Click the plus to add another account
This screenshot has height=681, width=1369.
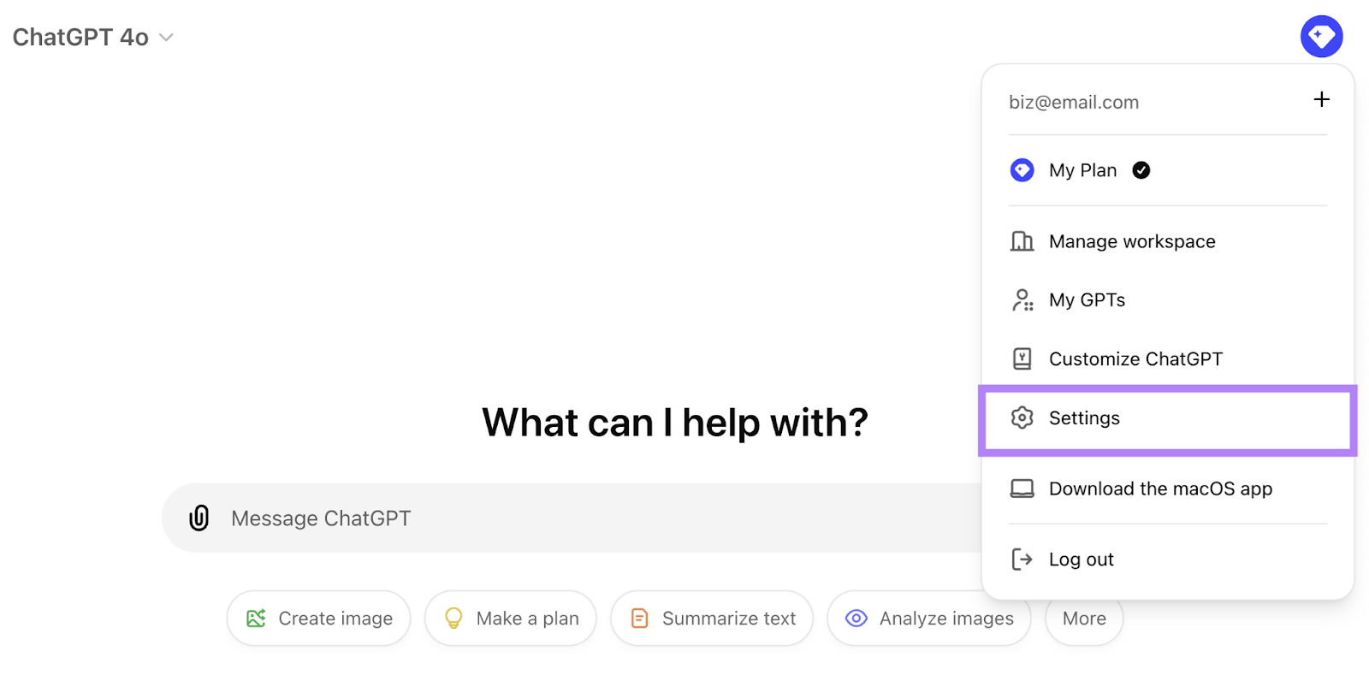coord(1321,99)
